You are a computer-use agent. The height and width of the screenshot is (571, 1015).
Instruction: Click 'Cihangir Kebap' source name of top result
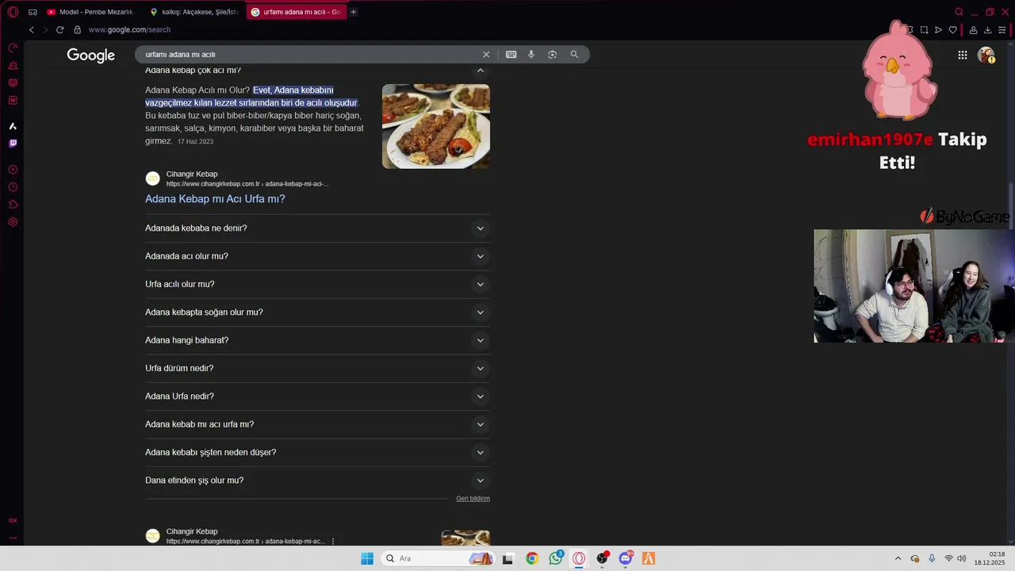coord(192,174)
